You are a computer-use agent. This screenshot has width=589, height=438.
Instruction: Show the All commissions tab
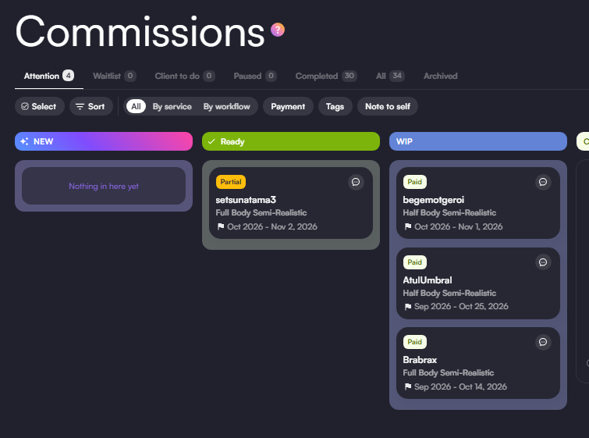[390, 76]
